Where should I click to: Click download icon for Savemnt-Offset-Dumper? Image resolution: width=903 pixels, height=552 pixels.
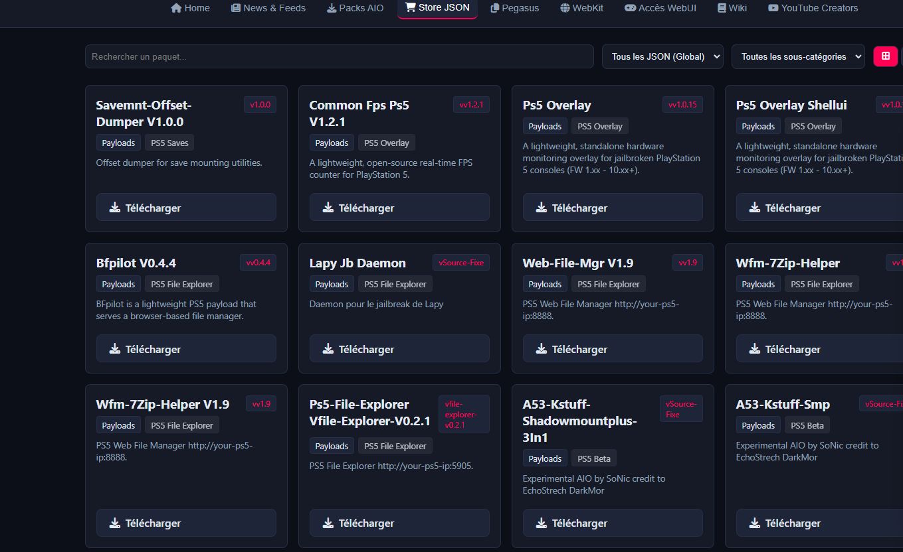coord(114,208)
